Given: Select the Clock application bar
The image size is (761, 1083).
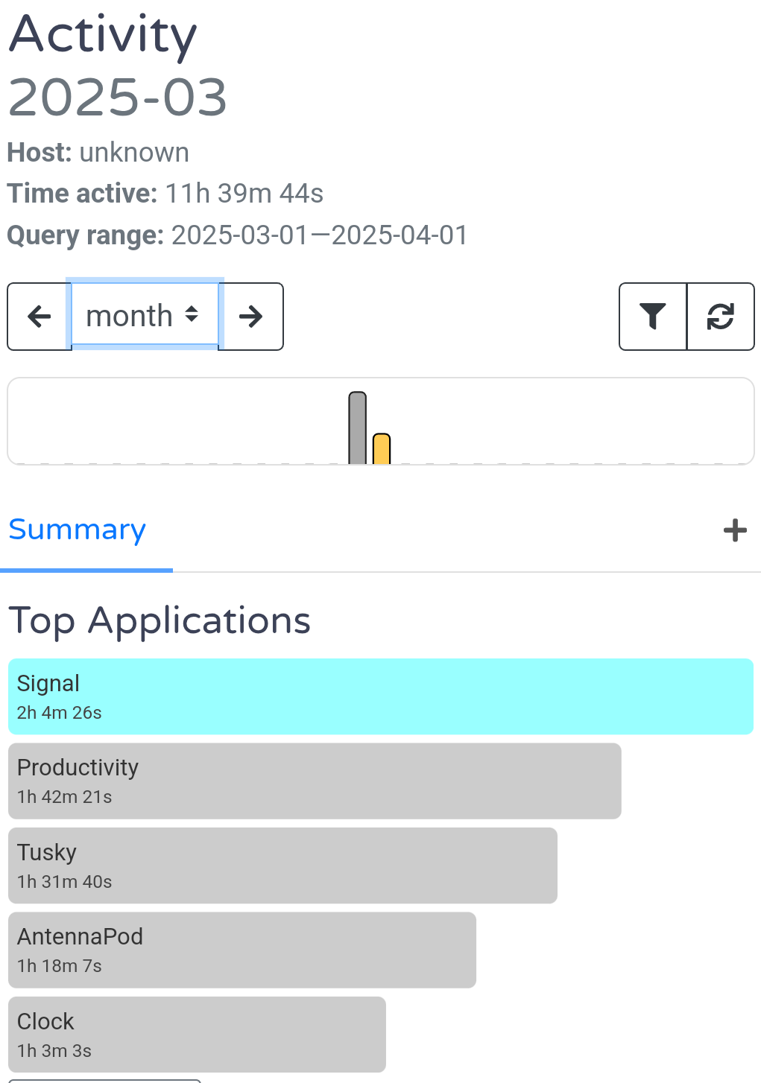Looking at the screenshot, I should click(197, 1035).
